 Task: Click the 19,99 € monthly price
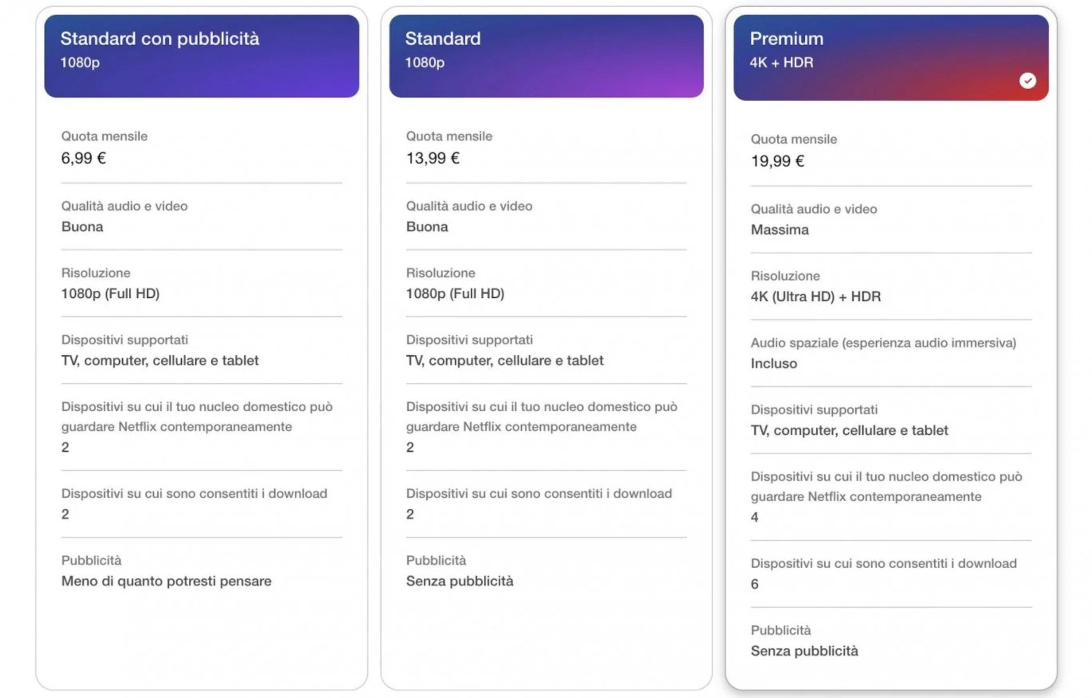777,161
